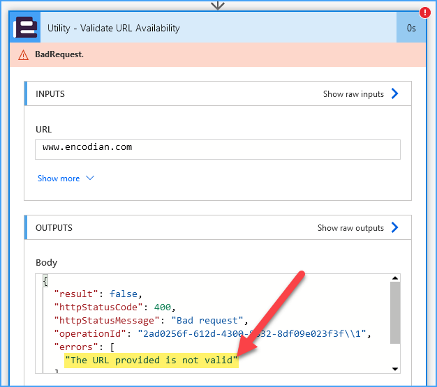
Task: Click the 0s duration badge
Action: point(411,28)
